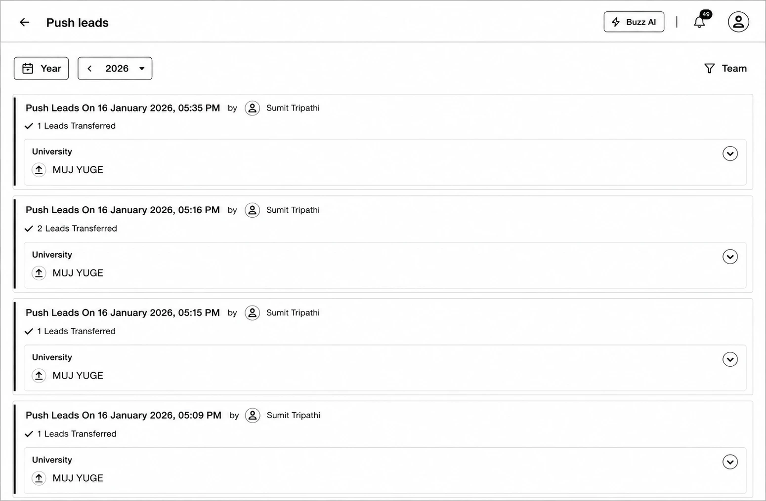
Task: Click the Push leads page title
Action: click(x=77, y=23)
